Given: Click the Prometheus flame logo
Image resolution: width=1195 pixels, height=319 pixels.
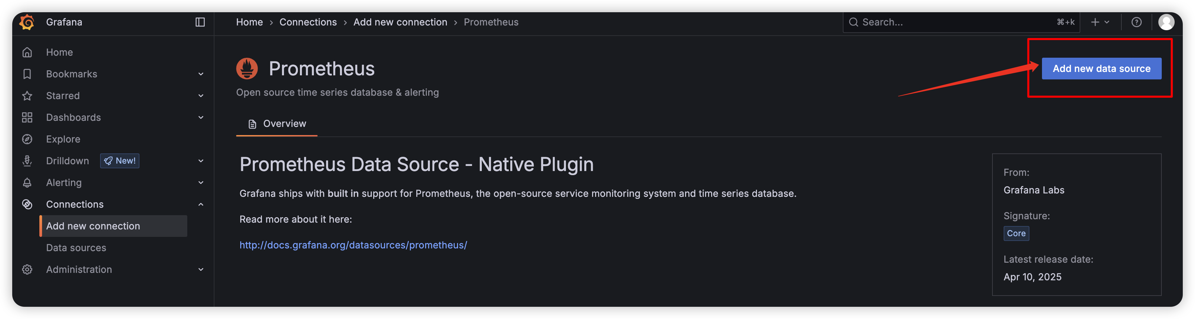Looking at the screenshot, I should [247, 69].
